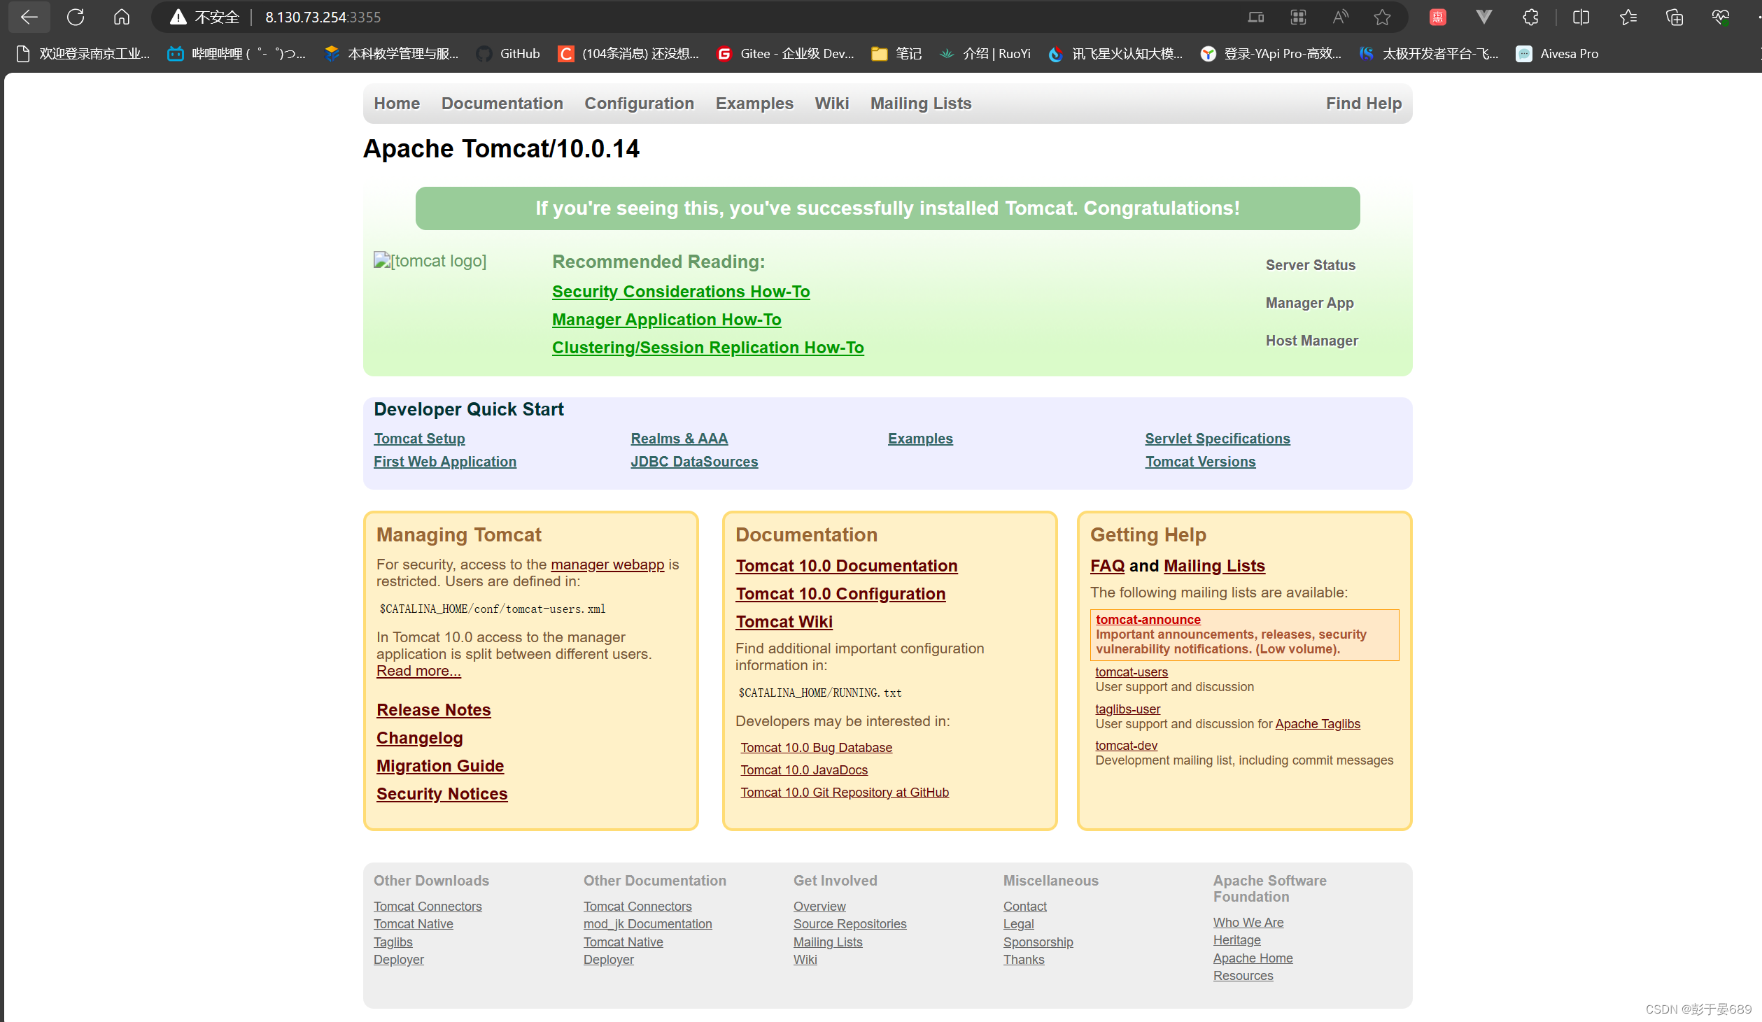Click the Read more... link
1762x1022 pixels.
click(418, 671)
